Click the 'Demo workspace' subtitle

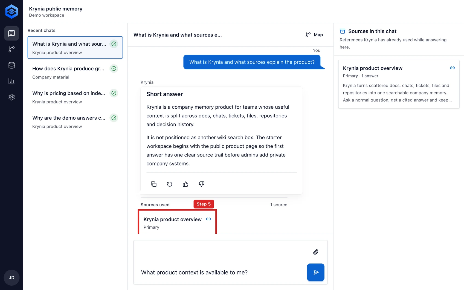click(x=47, y=15)
